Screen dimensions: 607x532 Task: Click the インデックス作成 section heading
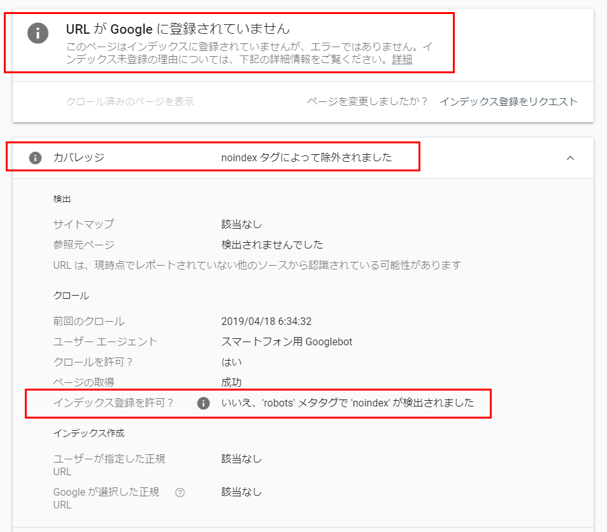pos(89,433)
